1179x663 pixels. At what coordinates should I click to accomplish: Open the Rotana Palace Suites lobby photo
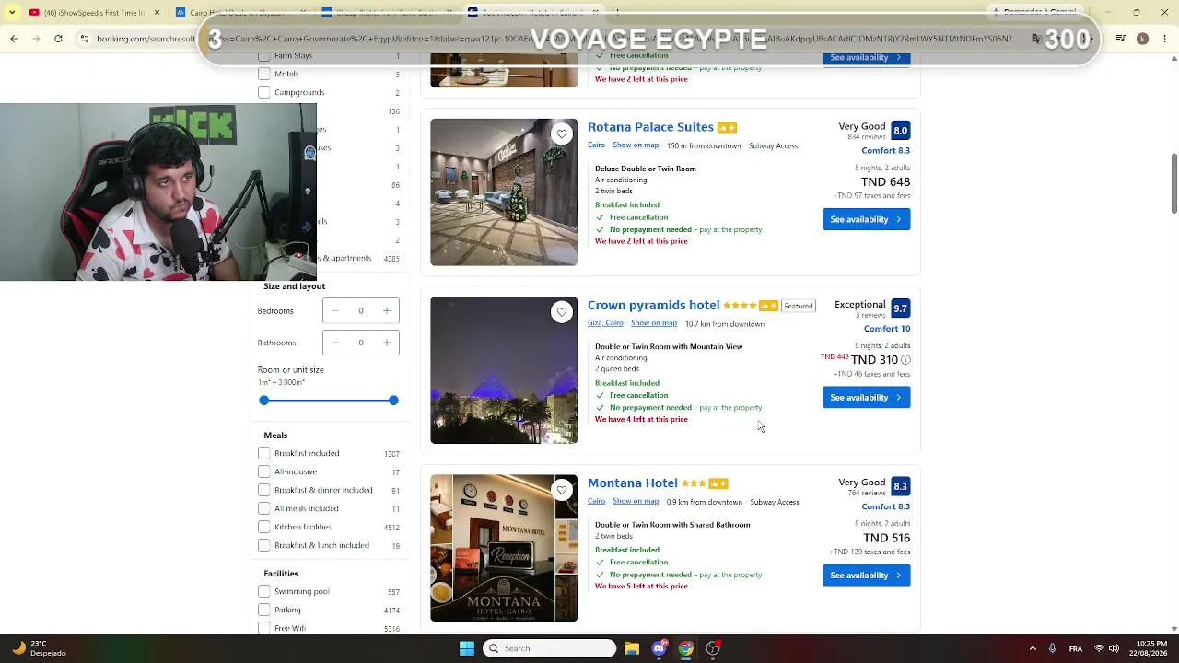click(x=504, y=192)
